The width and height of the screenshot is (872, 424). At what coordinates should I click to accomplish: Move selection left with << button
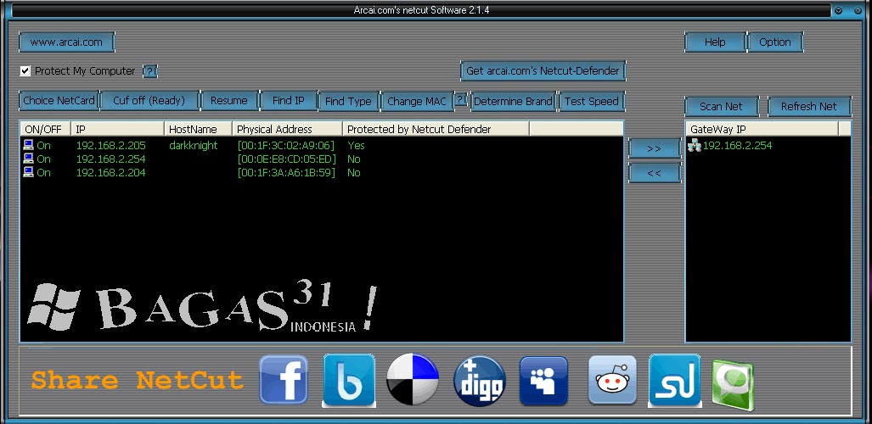pos(654,173)
